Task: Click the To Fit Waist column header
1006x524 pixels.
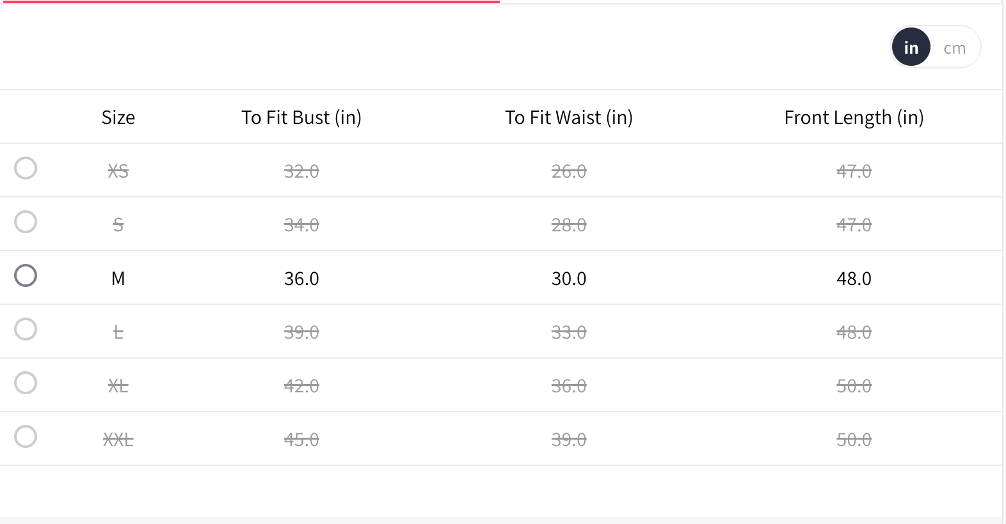Action: point(569,118)
